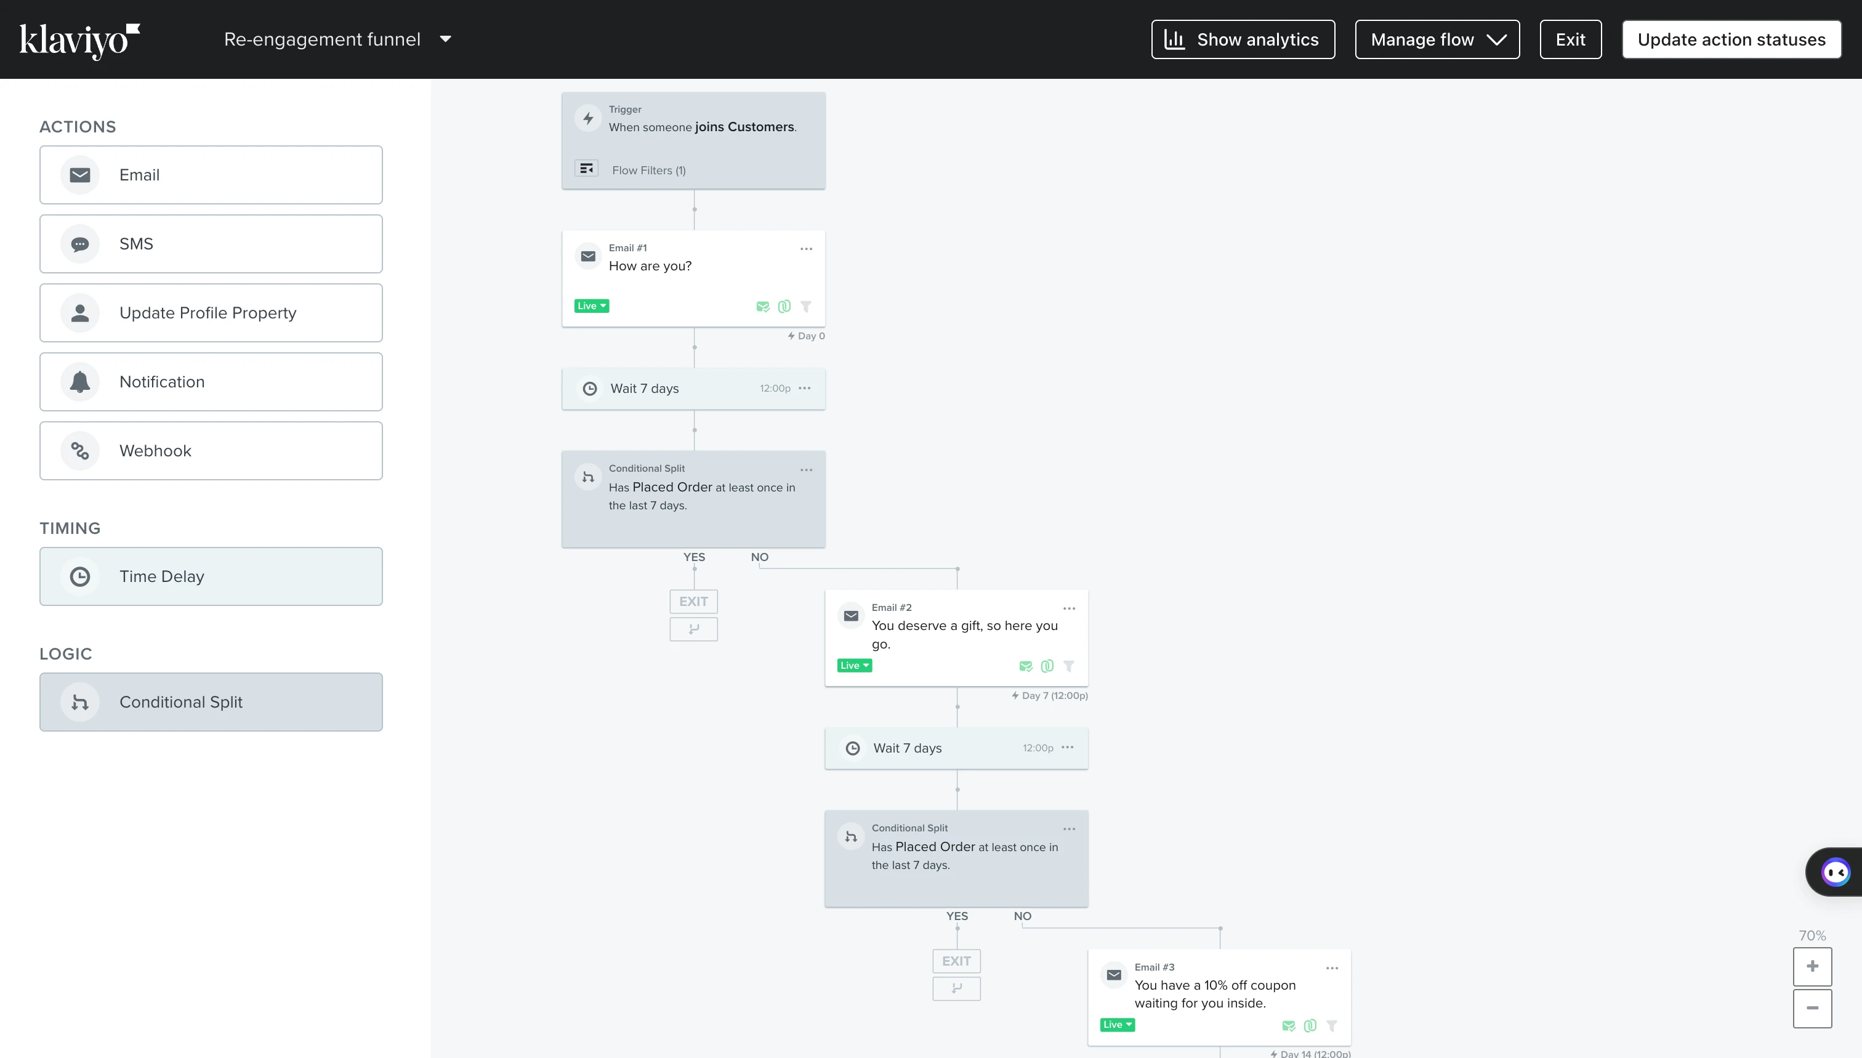
Task: Click the envelope icon on Email #2 card
Action: coord(852,617)
